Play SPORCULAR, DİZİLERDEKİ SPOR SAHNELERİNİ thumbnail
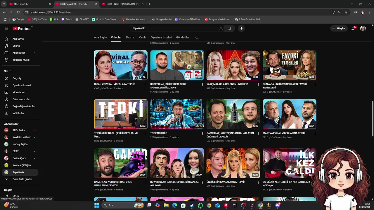Screen dimensions: 374x210 click(177, 65)
